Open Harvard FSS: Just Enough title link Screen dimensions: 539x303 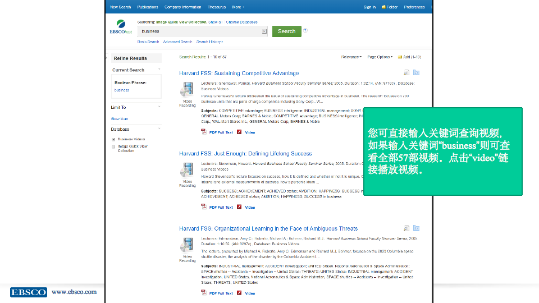coord(245,154)
